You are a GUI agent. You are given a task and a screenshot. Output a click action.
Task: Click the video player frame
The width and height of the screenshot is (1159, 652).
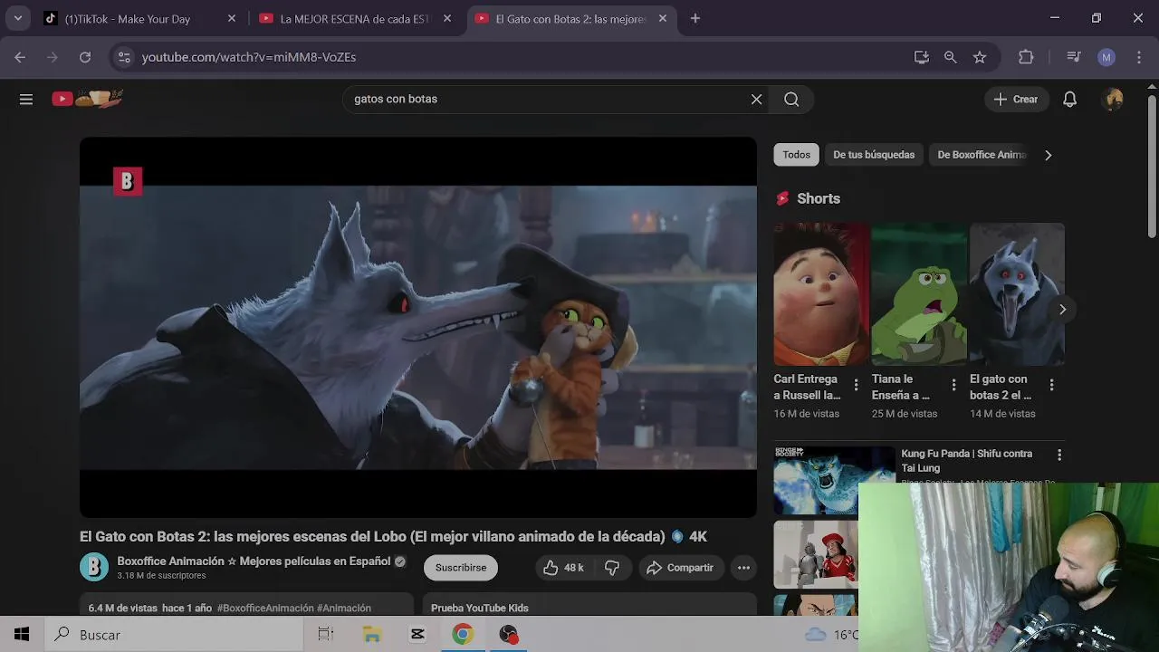(418, 327)
